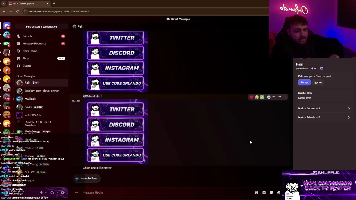Toggle headphone deafen in the user panel
Image resolution: width=356 pixels, height=200 pixels.
coord(52,193)
